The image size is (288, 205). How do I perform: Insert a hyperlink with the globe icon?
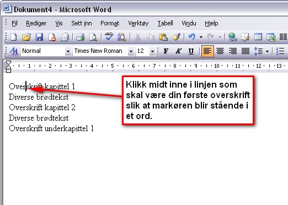232,37
